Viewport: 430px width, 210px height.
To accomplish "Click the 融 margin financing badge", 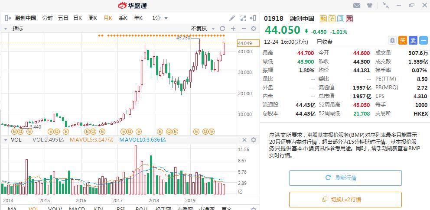I will click(323, 19).
